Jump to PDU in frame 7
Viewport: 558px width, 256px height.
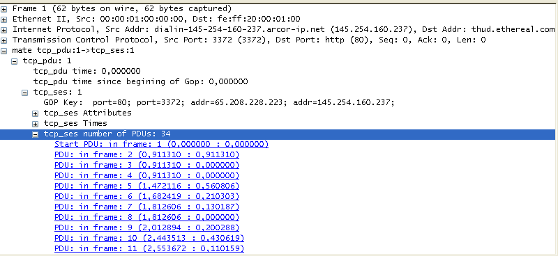coord(146,207)
